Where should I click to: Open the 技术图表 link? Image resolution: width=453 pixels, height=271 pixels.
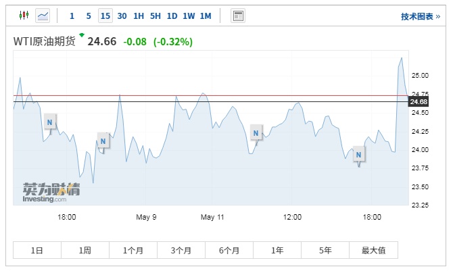tap(416, 16)
